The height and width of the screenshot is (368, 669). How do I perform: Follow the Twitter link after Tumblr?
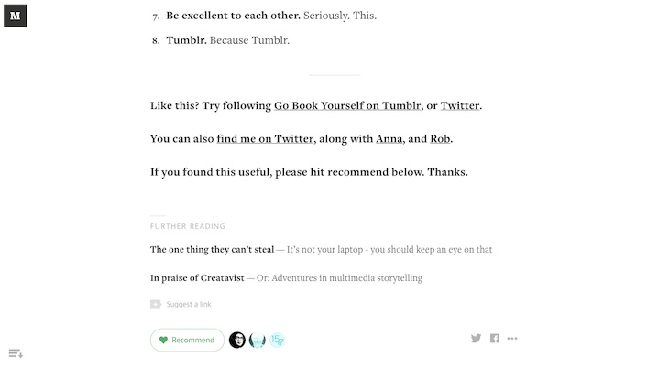coord(460,105)
